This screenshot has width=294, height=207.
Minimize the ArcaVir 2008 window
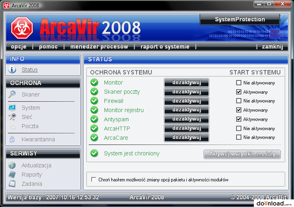(259, 4)
